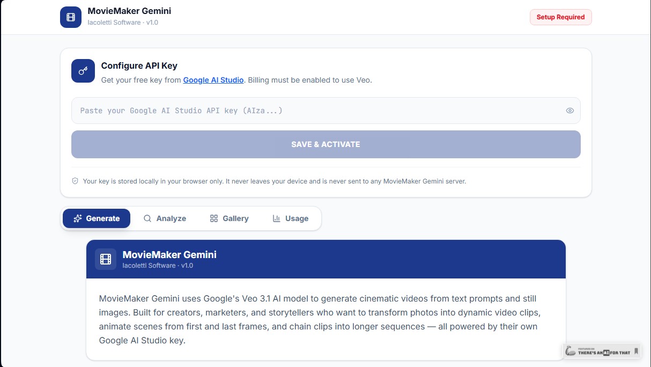Toggle API key visibility with the eye icon
This screenshot has height=367, width=651.
[570, 111]
